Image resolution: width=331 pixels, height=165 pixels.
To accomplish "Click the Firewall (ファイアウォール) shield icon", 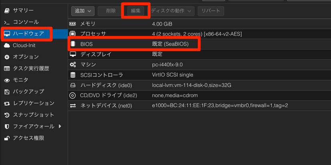I will 7,127.
